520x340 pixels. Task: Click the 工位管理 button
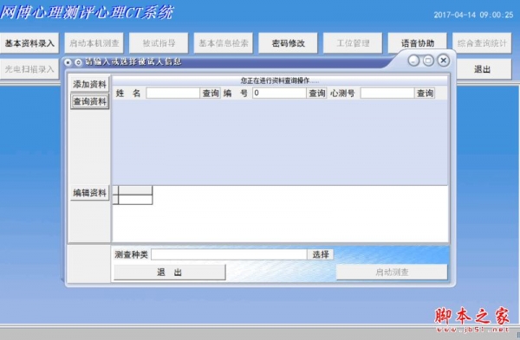pyautogui.click(x=353, y=43)
